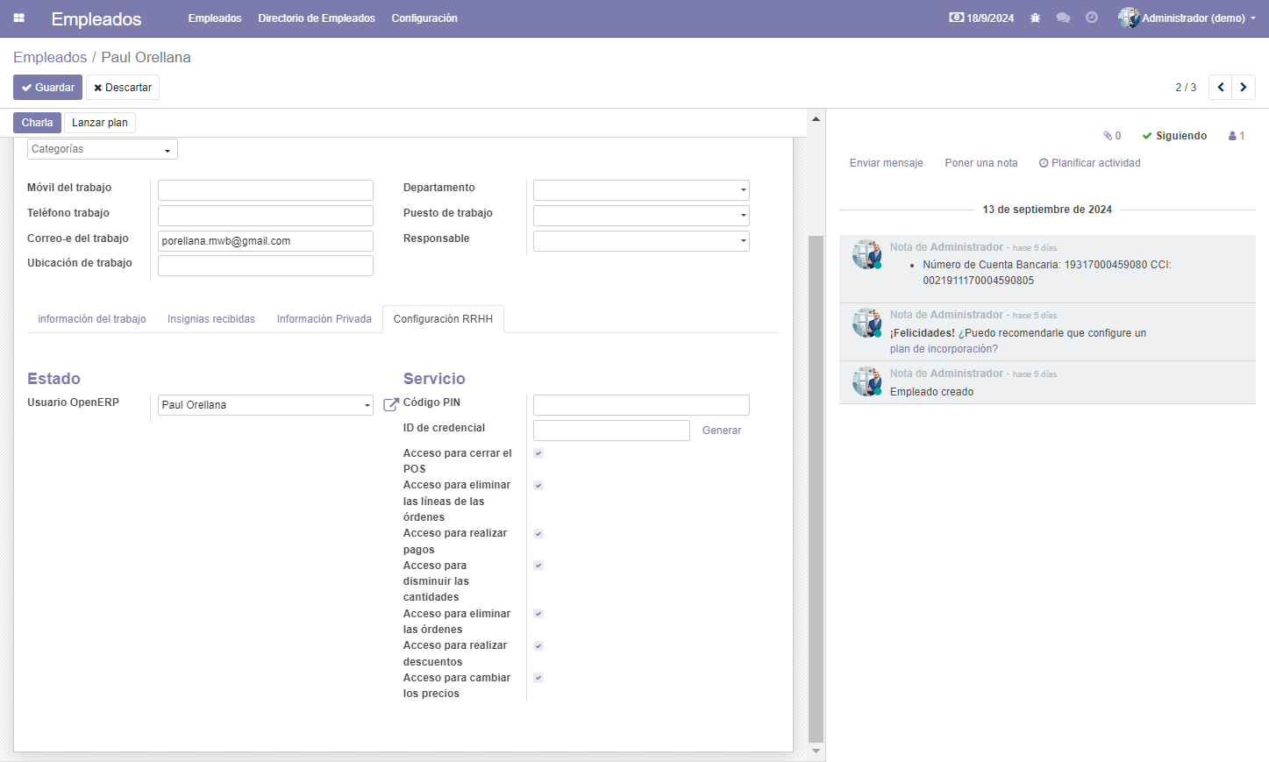Click avatar of bank account note
The height and width of the screenshot is (762, 1269).
click(x=867, y=254)
